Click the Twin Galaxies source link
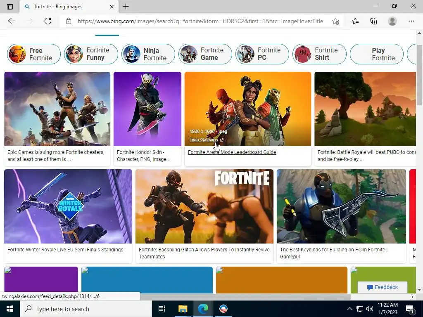Screen dimensions: 423x317 [204, 140]
